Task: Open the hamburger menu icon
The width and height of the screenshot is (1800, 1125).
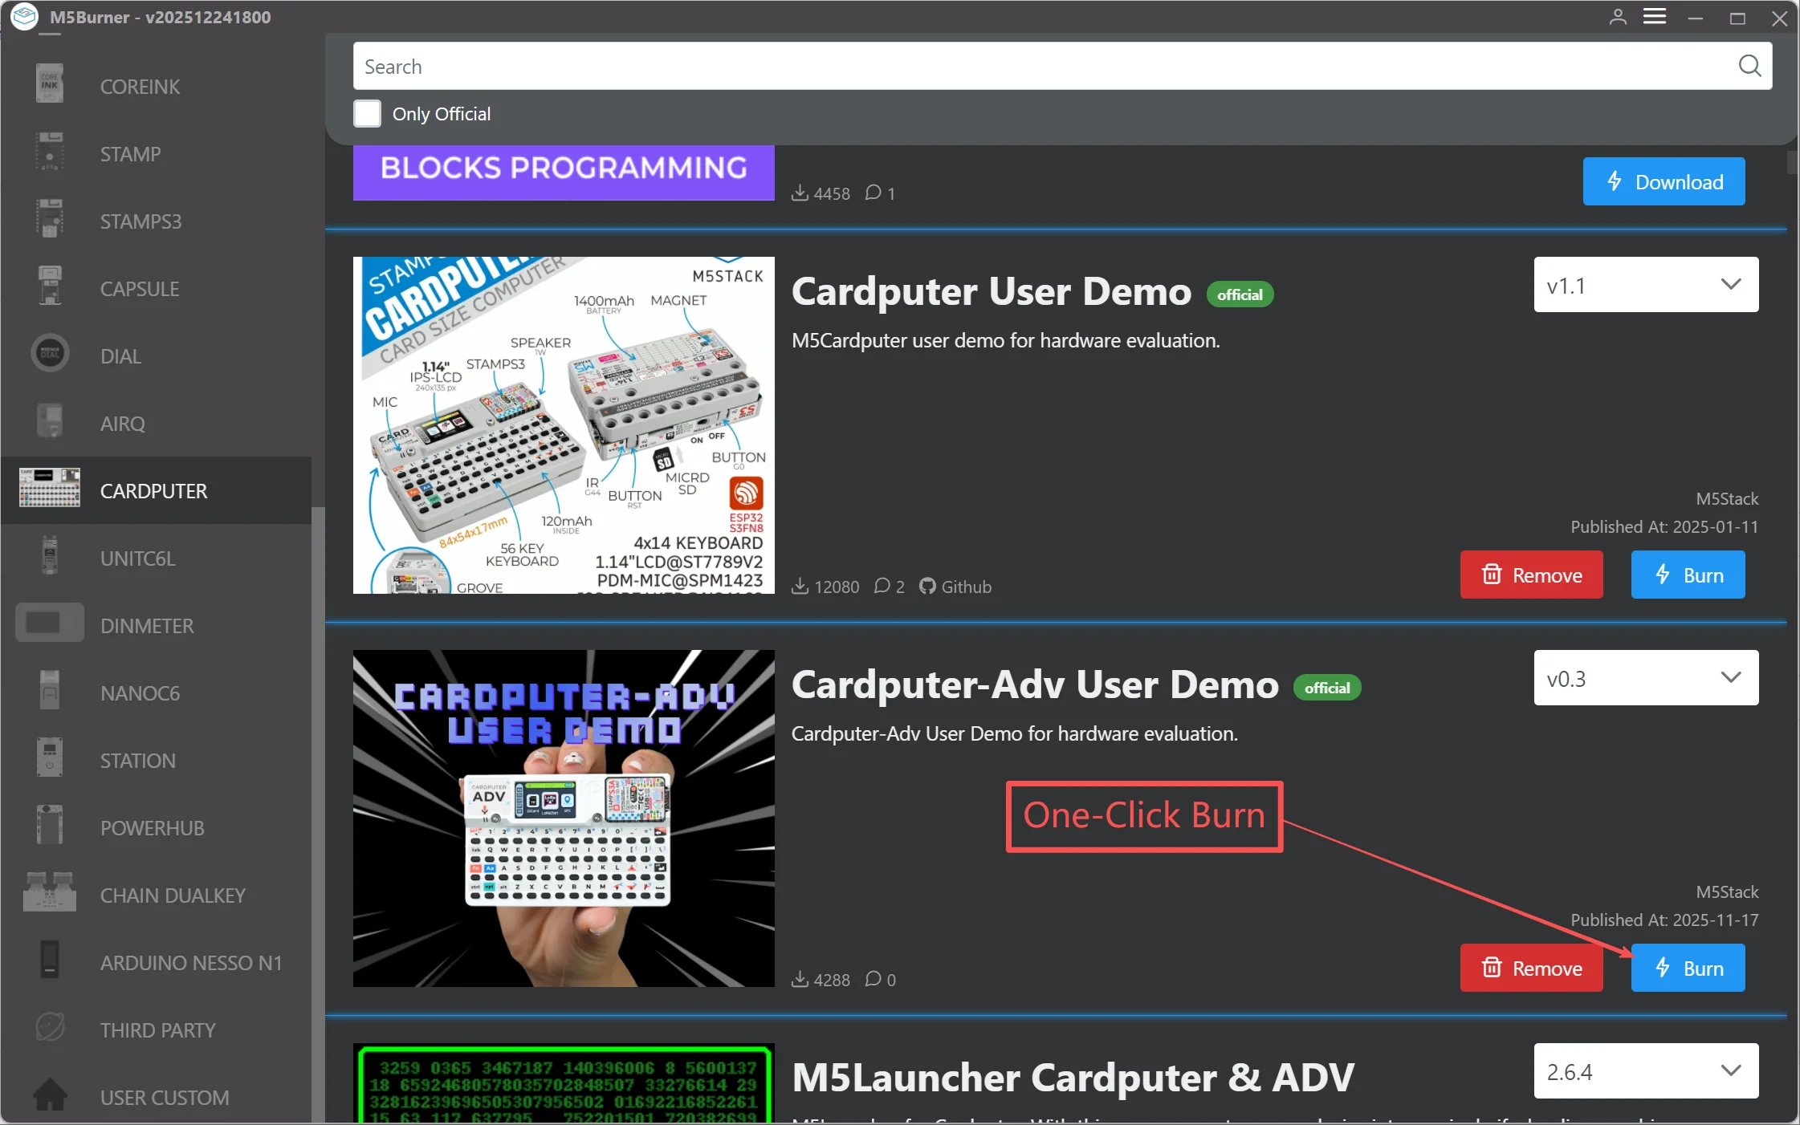Action: [1655, 17]
